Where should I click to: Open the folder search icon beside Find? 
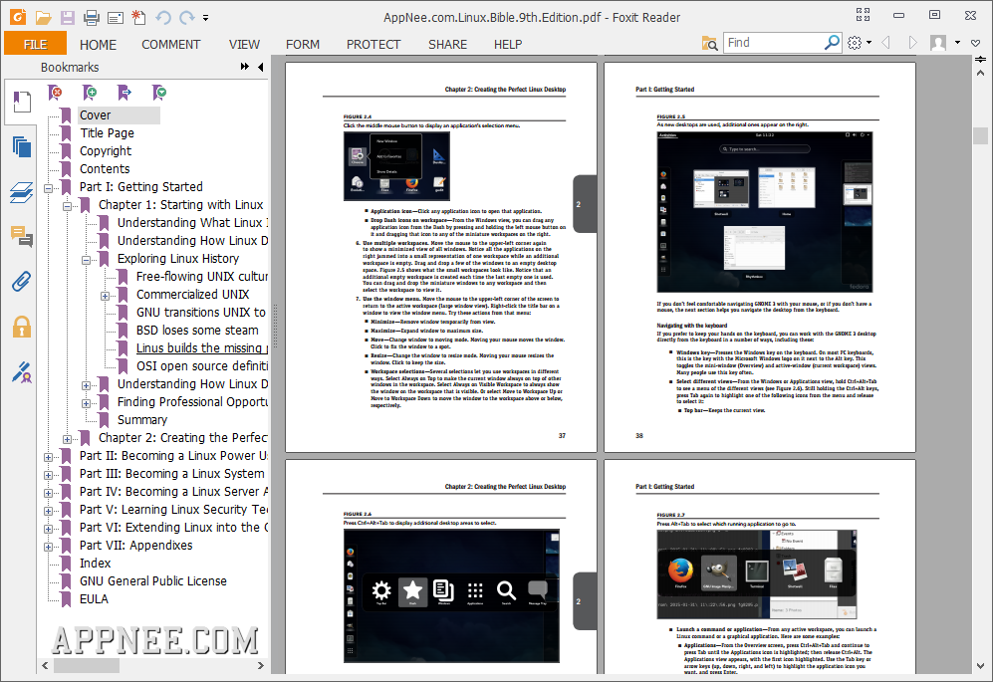pyautogui.click(x=710, y=43)
